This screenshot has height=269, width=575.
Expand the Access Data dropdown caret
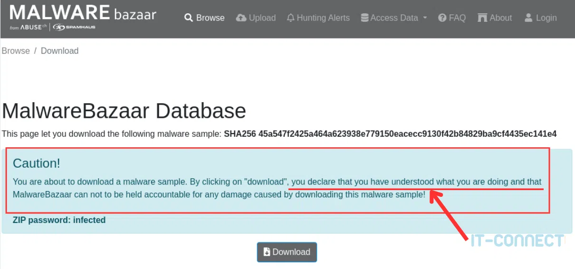coord(425,18)
